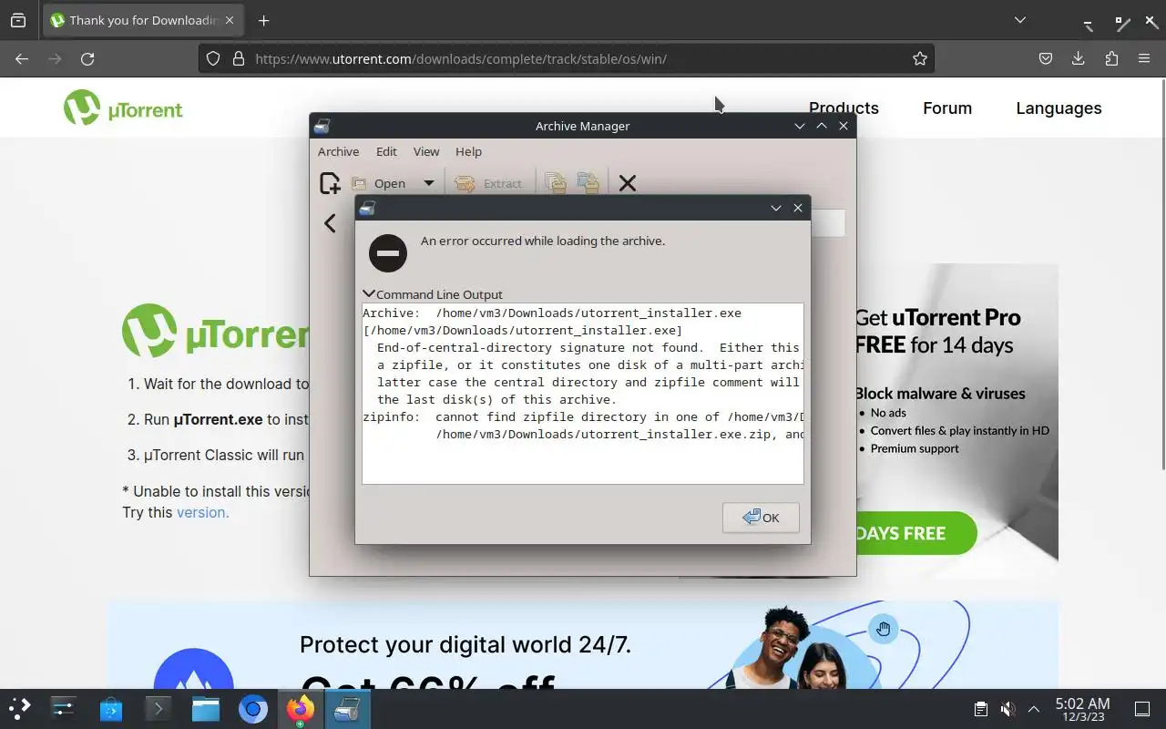Click the error dialog titlebar app icon
This screenshot has height=729, width=1166.
(367, 208)
